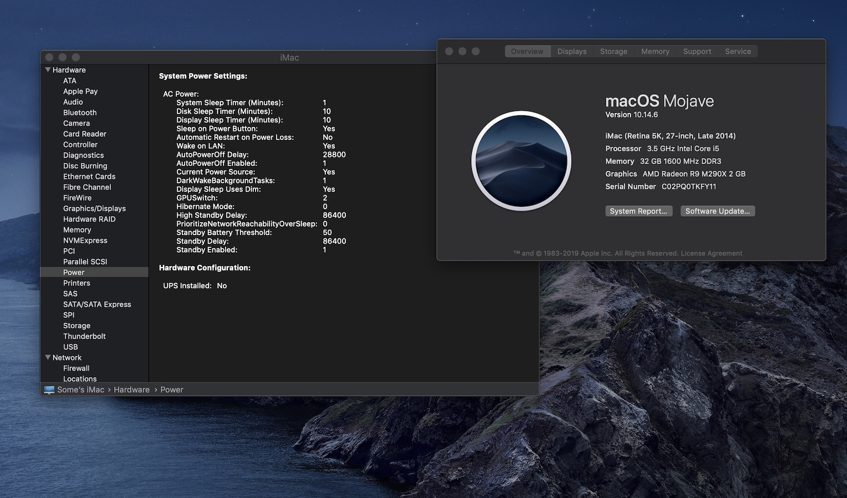Screen dimensions: 847x498
Task: Click the iMac computer icon in path bar
Action: point(49,390)
